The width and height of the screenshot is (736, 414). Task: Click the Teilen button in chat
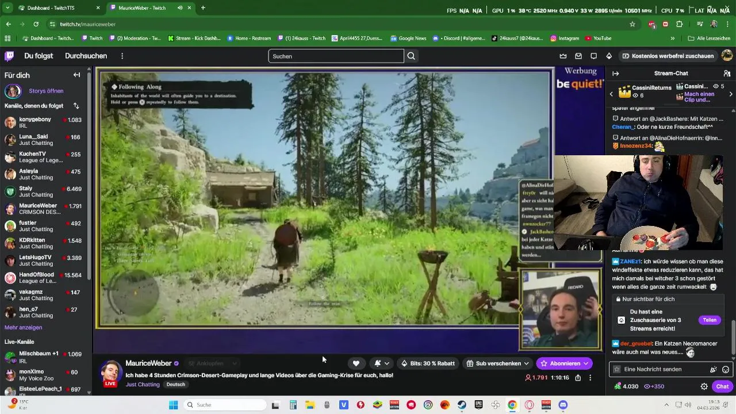point(710,320)
